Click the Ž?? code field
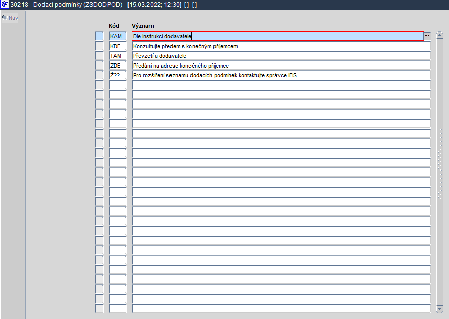The width and height of the screenshot is (449, 319). point(117,75)
